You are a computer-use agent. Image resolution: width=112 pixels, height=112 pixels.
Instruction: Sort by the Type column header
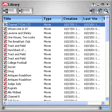pos(53,19)
